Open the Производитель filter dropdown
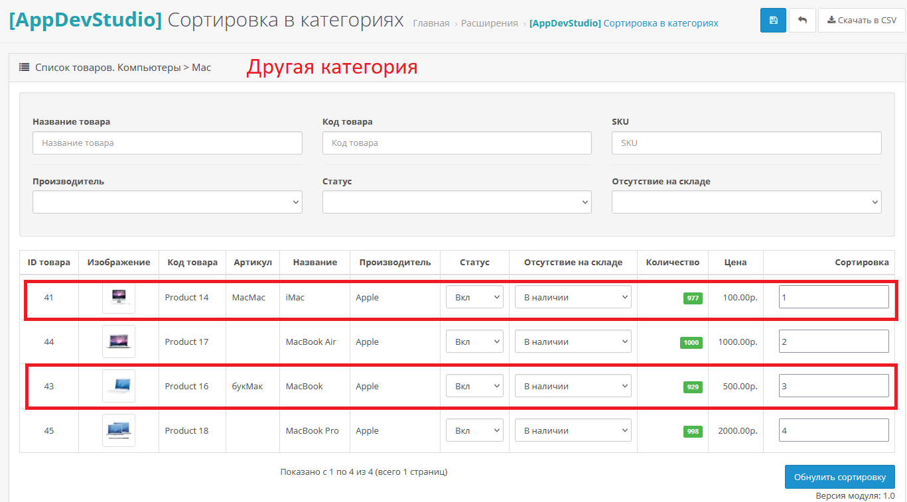Viewport: 907px width, 502px height. (167, 202)
